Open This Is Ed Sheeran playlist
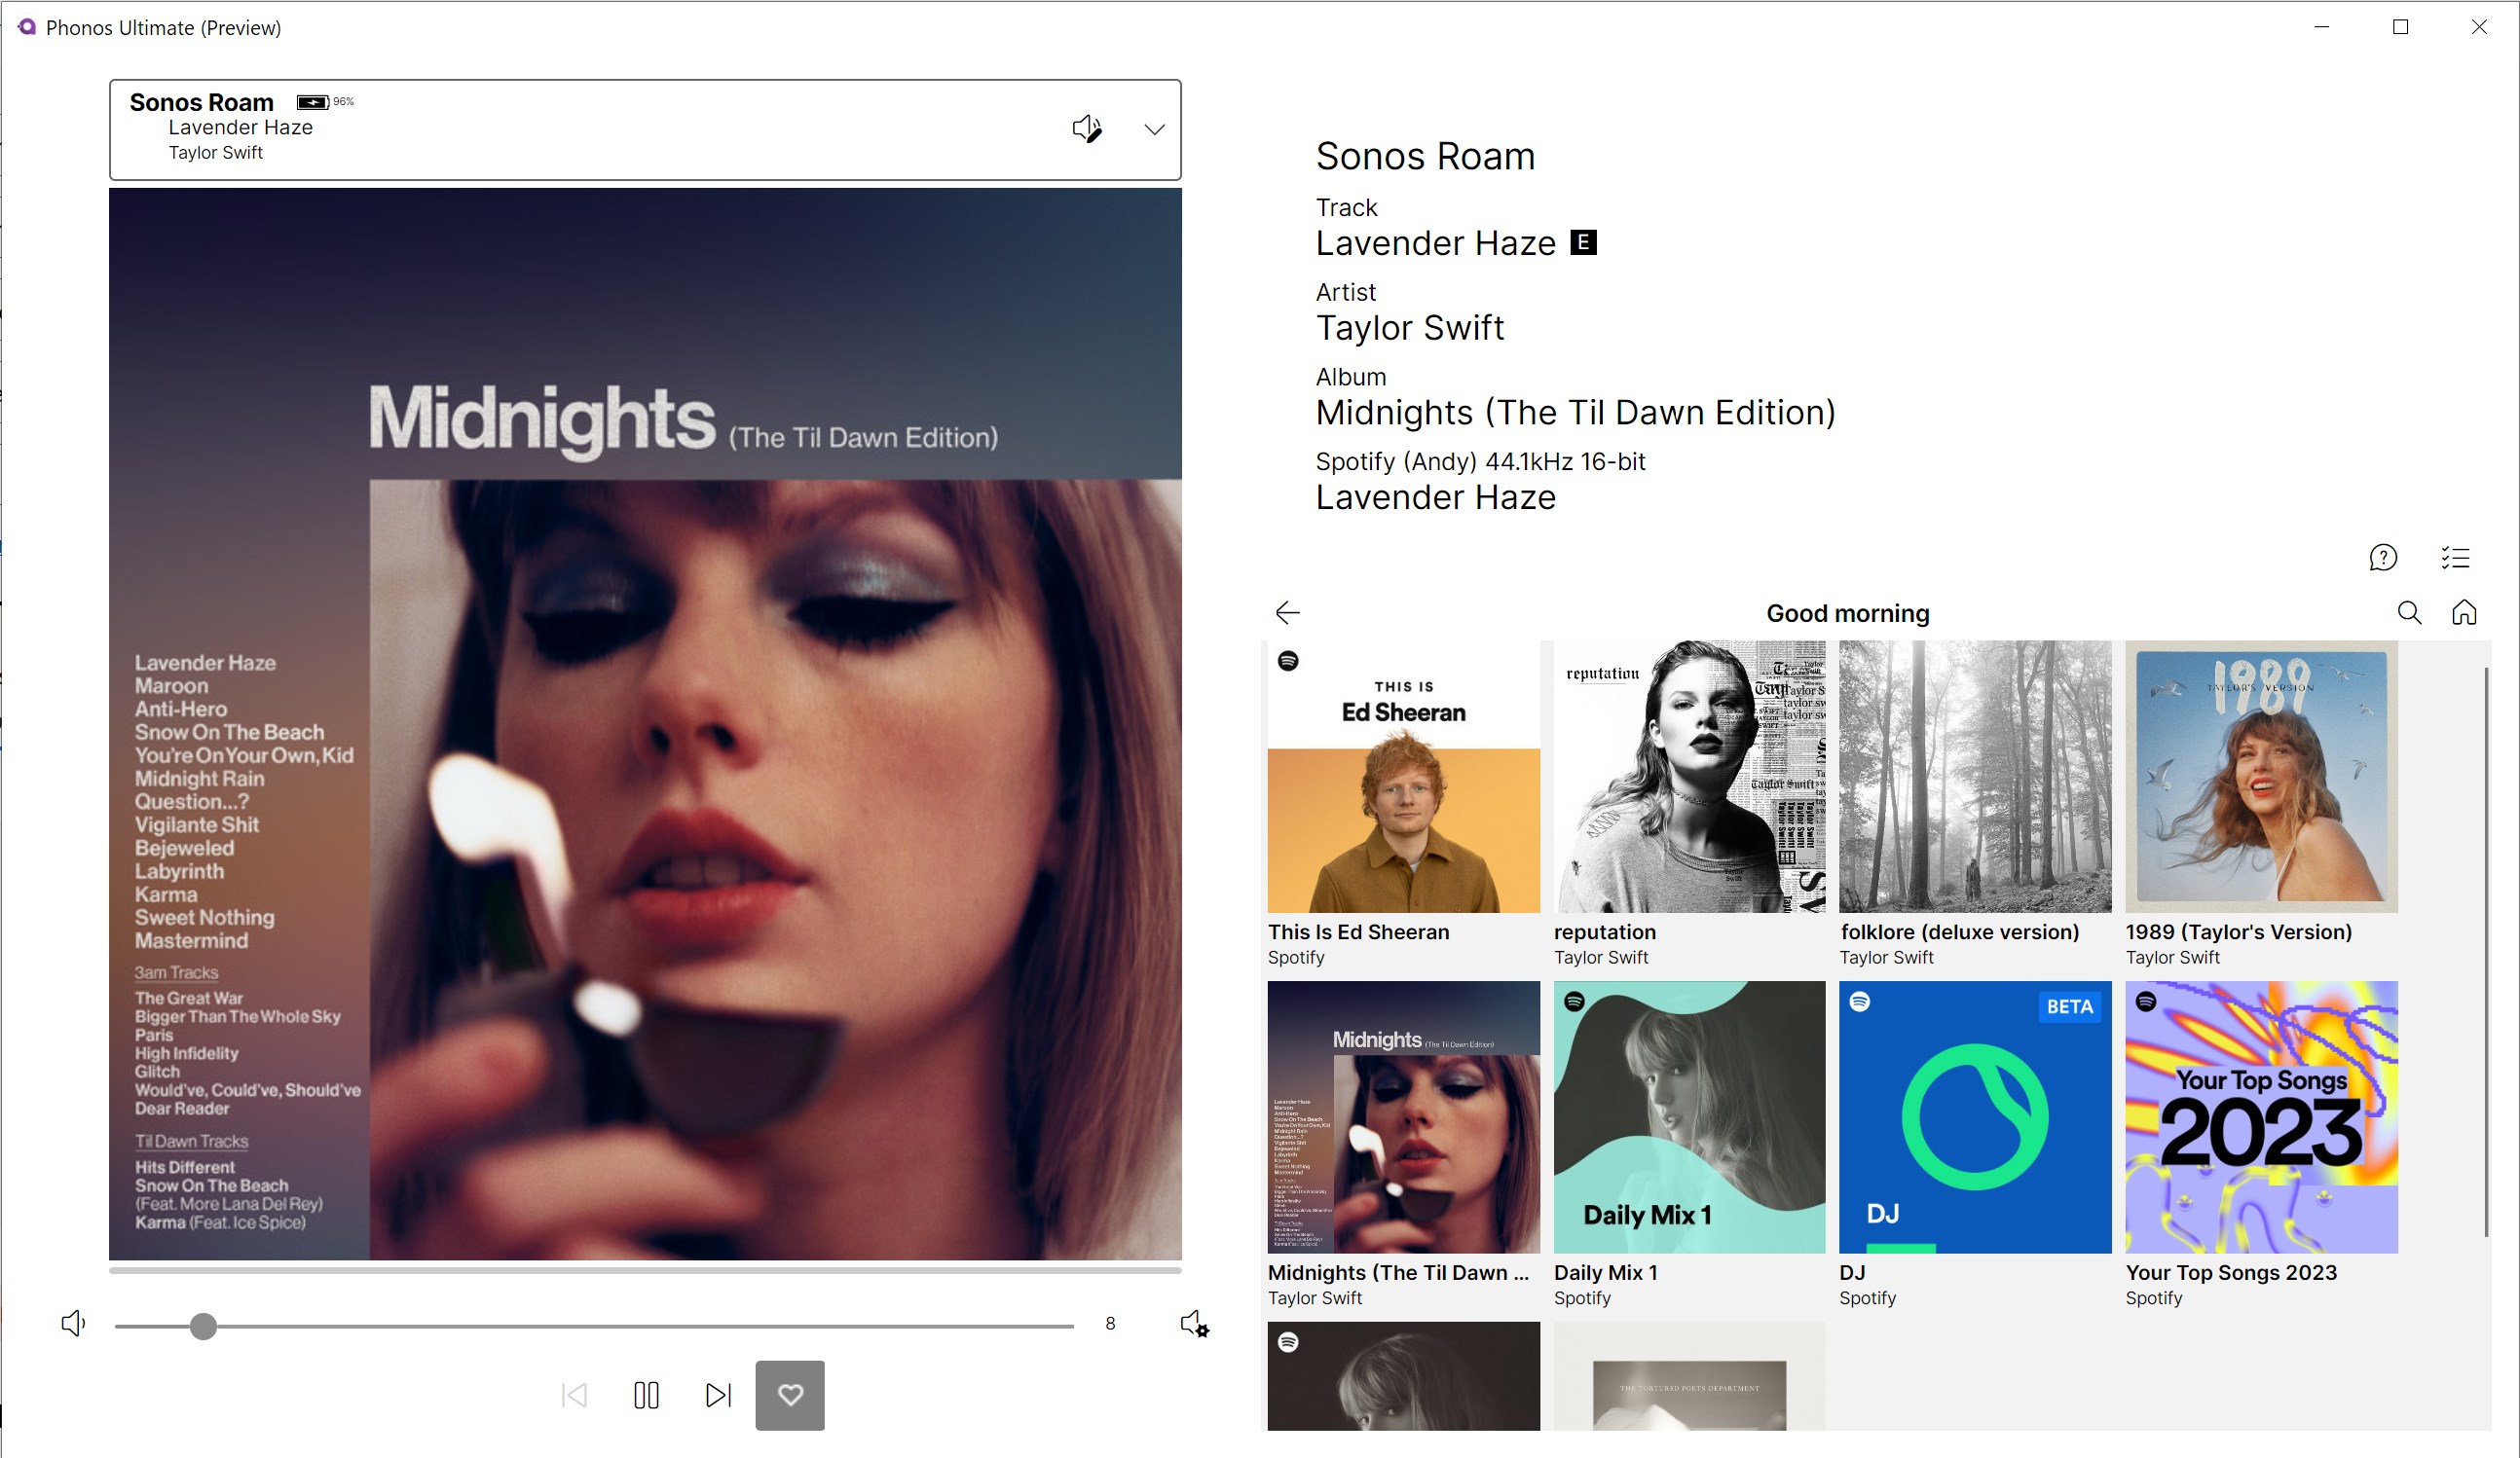This screenshot has width=2520, height=1458. [1403, 777]
